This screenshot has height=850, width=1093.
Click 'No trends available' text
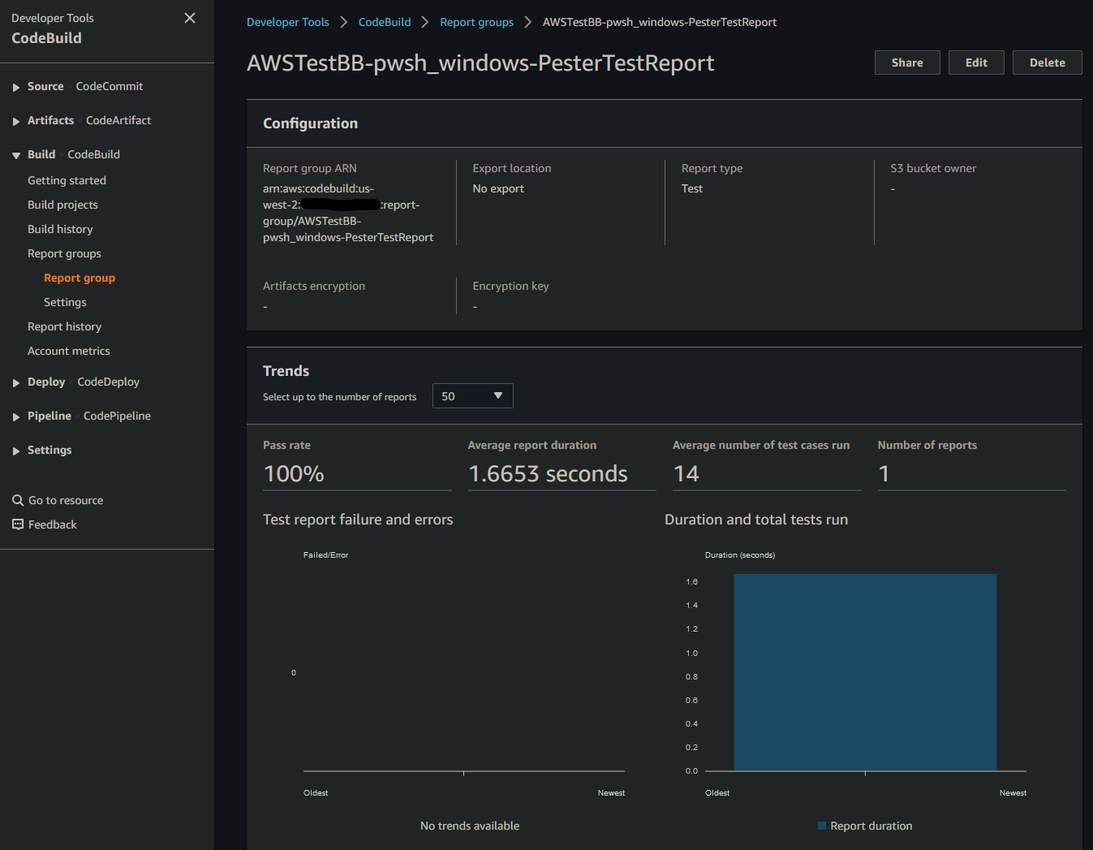click(470, 826)
